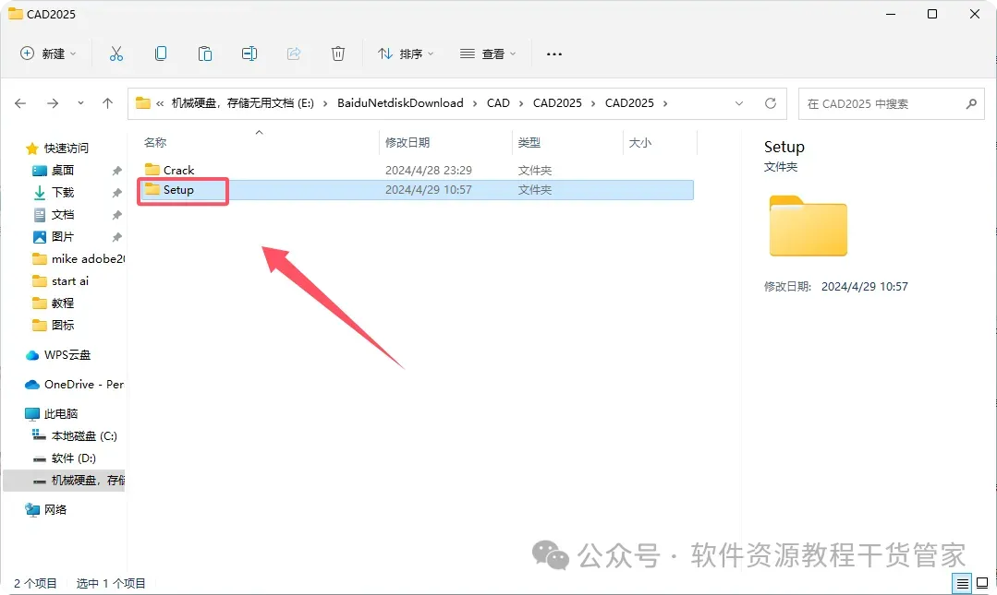
Task: Collapse sort indicator above 名称 column
Action: point(259,133)
